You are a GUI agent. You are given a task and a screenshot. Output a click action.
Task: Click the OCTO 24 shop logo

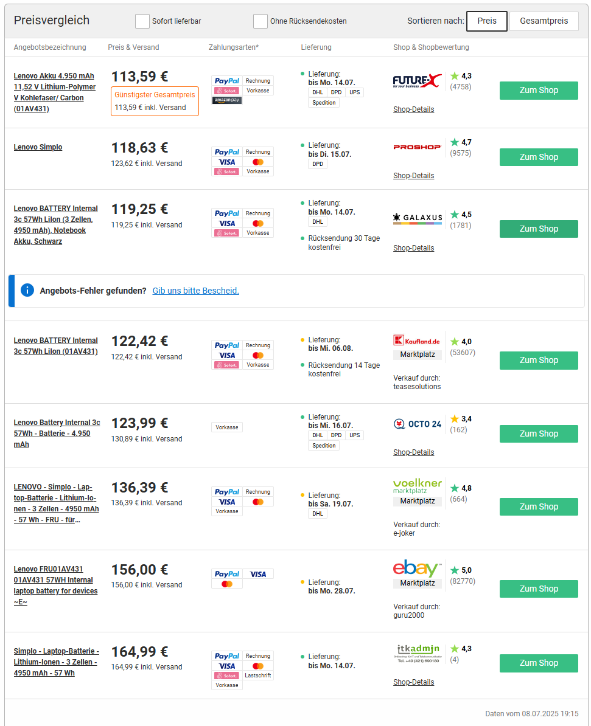418,424
